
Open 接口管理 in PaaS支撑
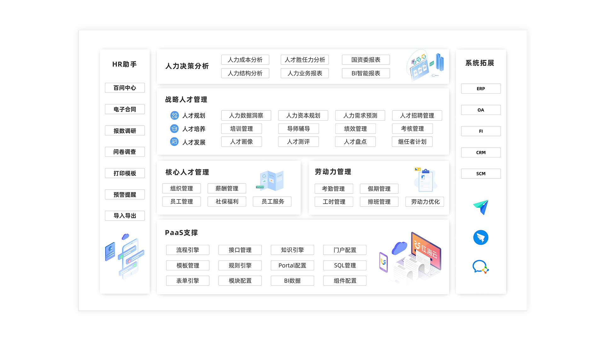(x=240, y=250)
